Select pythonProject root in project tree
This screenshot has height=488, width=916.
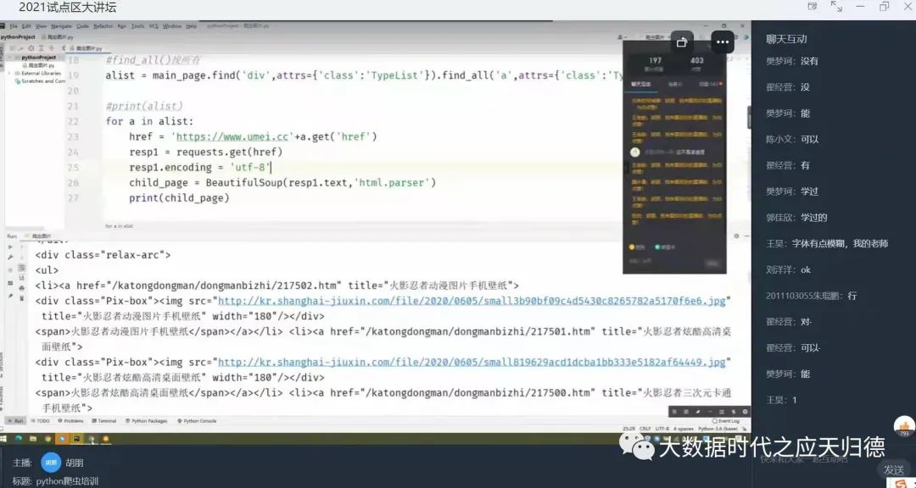pos(38,58)
